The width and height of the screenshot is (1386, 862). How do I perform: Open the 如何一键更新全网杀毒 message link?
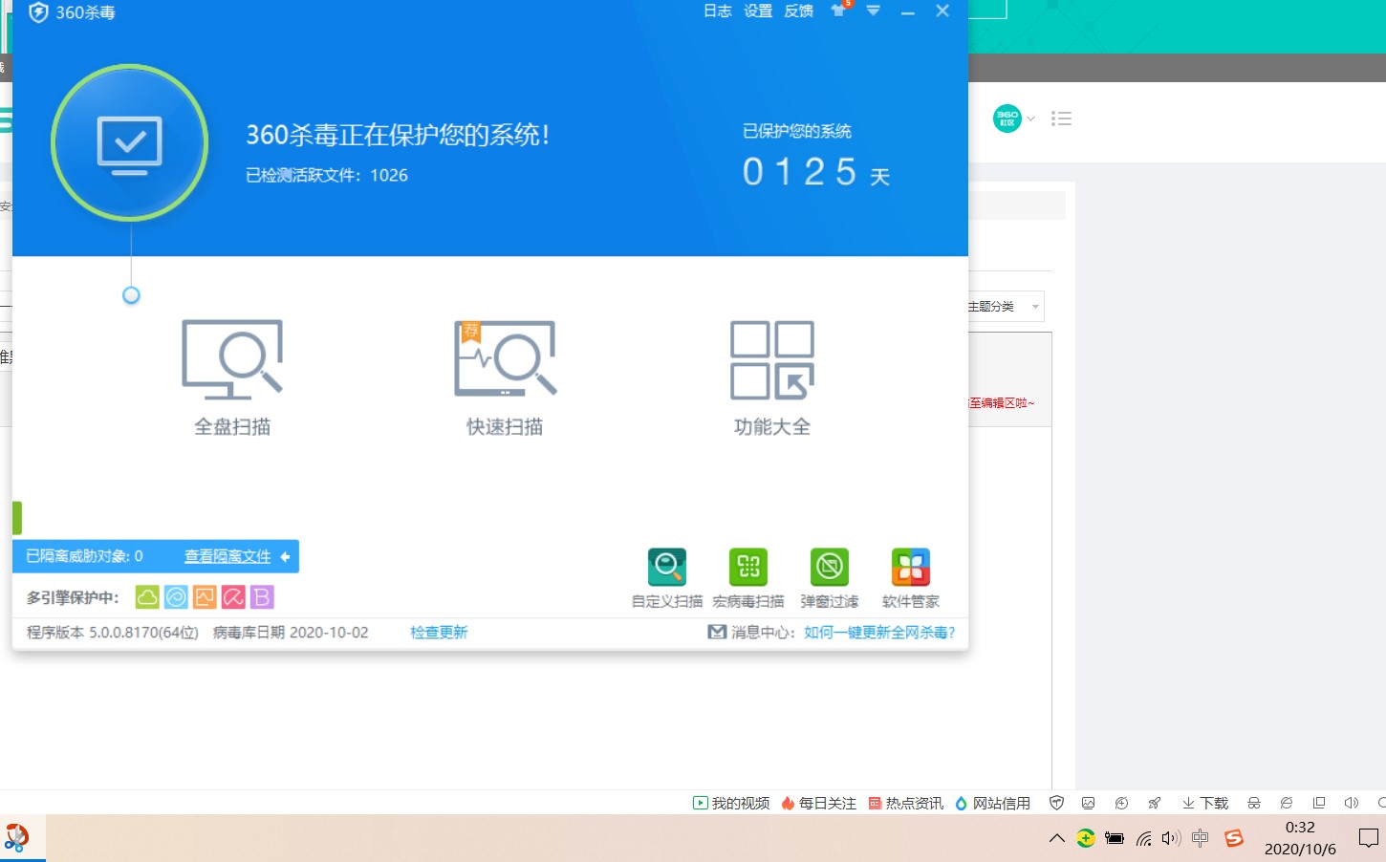pos(879,632)
